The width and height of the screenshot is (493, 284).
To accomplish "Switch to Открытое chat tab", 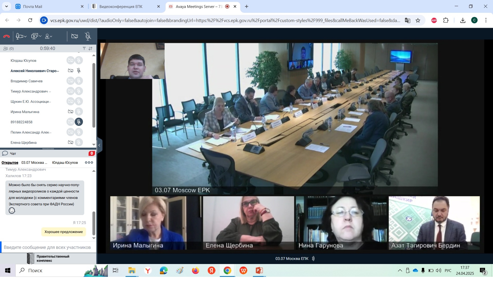I will [x=10, y=163].
